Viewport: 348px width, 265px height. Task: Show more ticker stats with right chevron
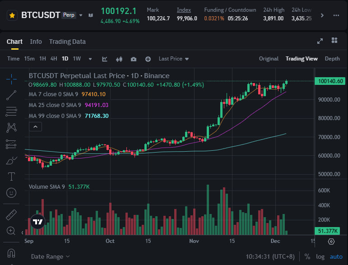[322, 15]
